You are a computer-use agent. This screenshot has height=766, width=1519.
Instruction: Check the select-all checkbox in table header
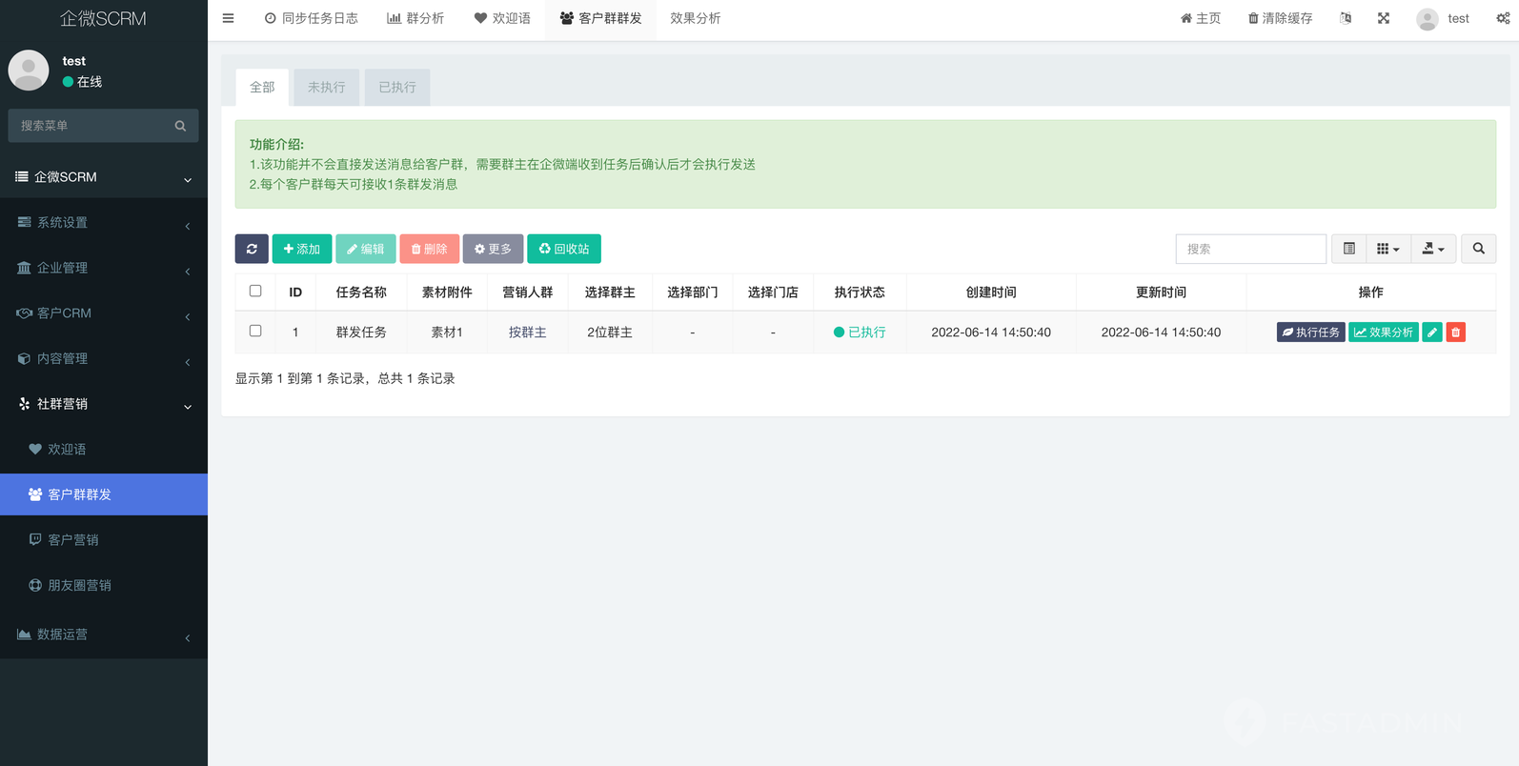coord(255,292)
